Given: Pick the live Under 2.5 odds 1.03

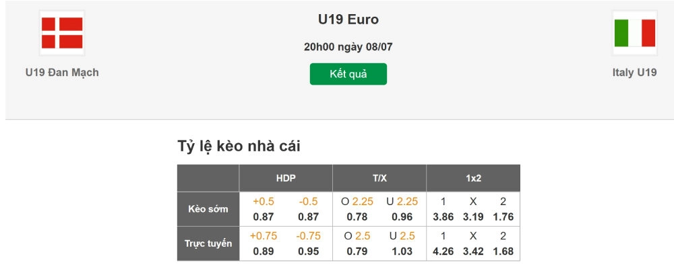Looking at the screenshot, I should click(402, 251).
